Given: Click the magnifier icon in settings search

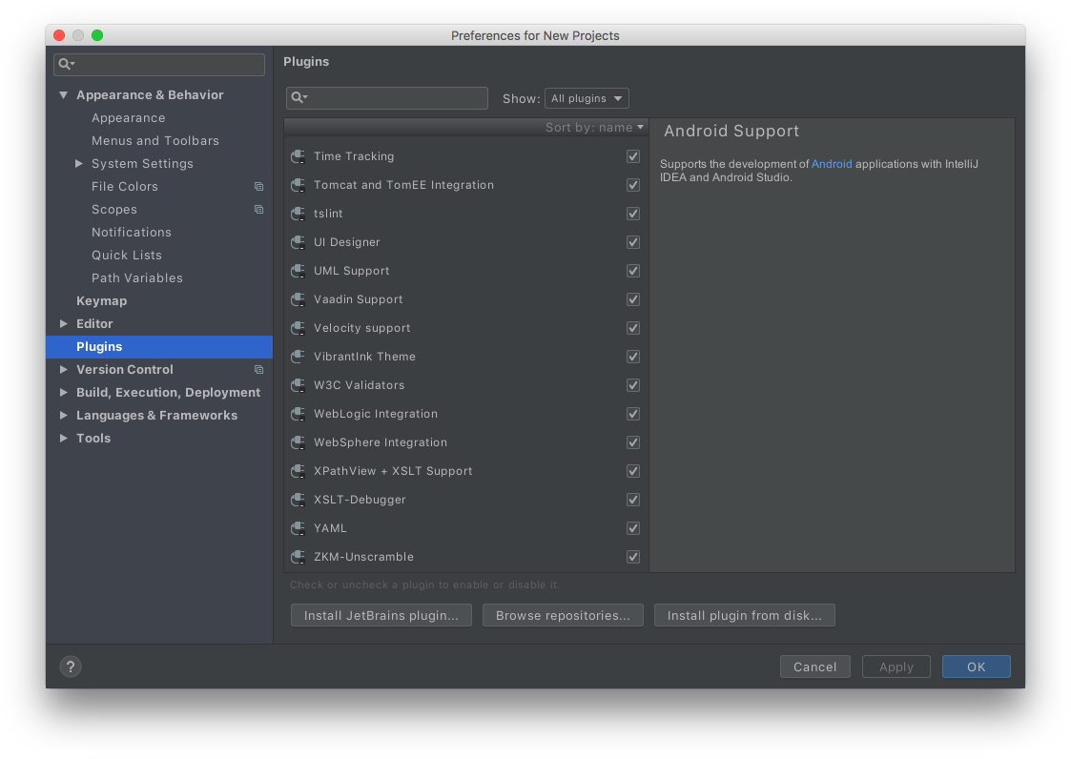Looking at the screenshot, I should tap(66, 64).
